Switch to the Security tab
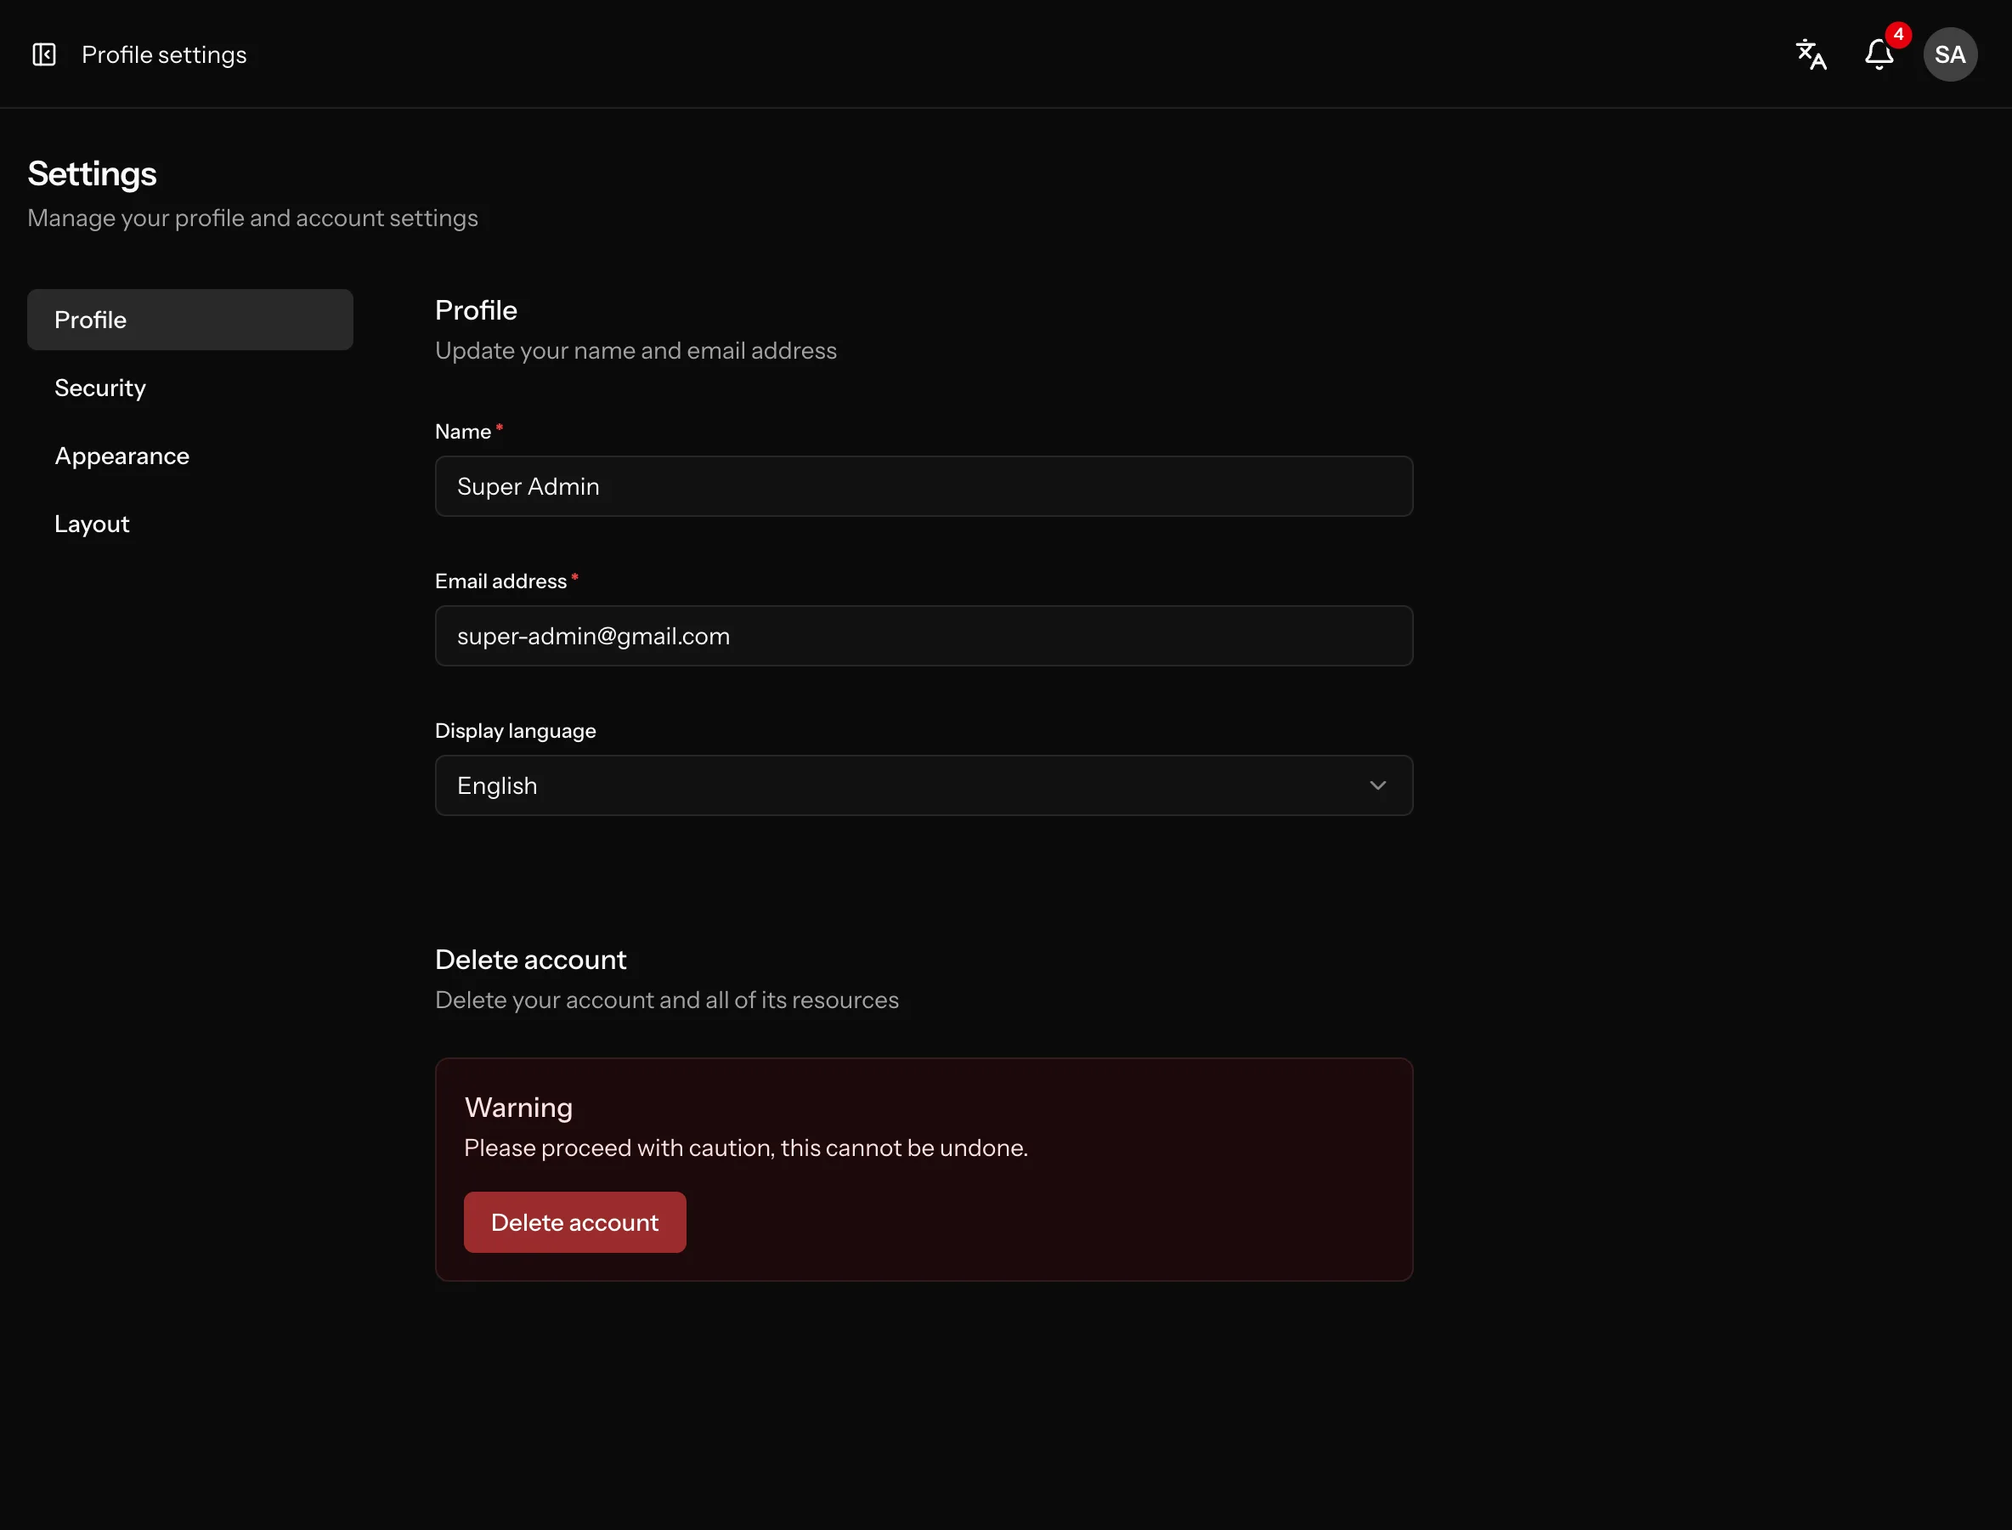The width and height of the screenshot is (2012, 1530). pyautogui.click(x=190, y=388)
